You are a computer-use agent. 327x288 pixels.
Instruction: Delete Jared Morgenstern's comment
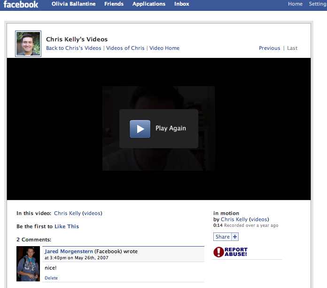tap(51, 278)
